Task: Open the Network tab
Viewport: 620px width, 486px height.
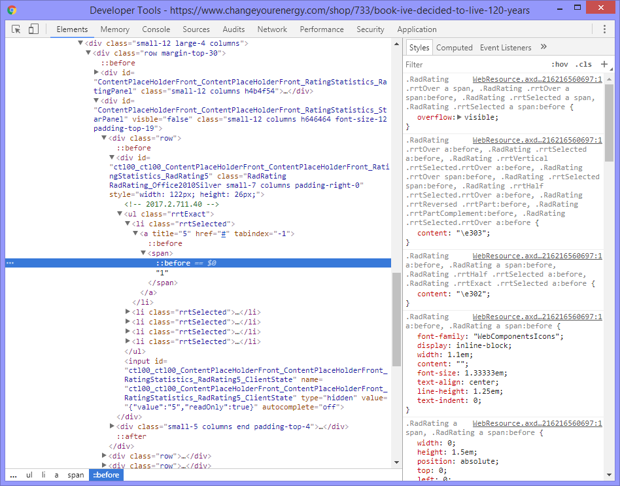Action: [272, 29]
